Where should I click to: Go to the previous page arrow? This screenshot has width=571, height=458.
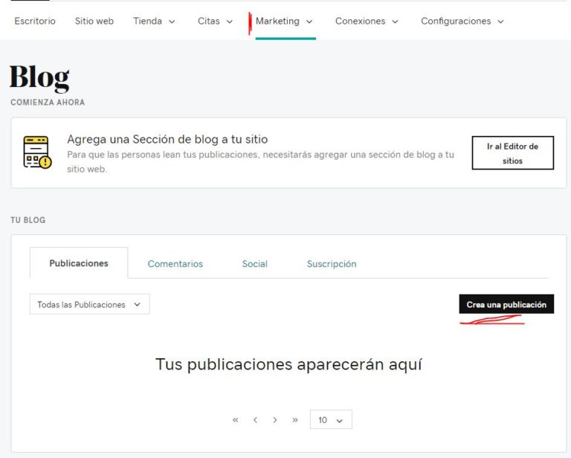255,420
